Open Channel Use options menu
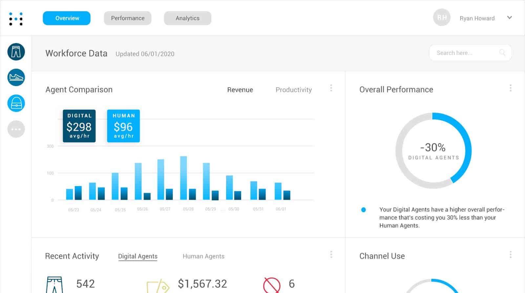 511,254
